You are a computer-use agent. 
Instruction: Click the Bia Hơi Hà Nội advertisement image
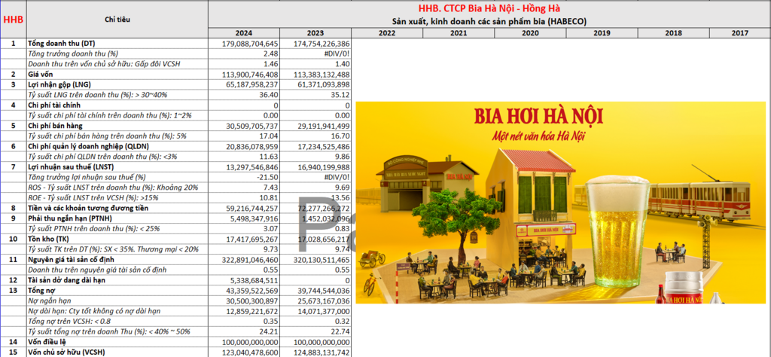[x=560, y=202]
